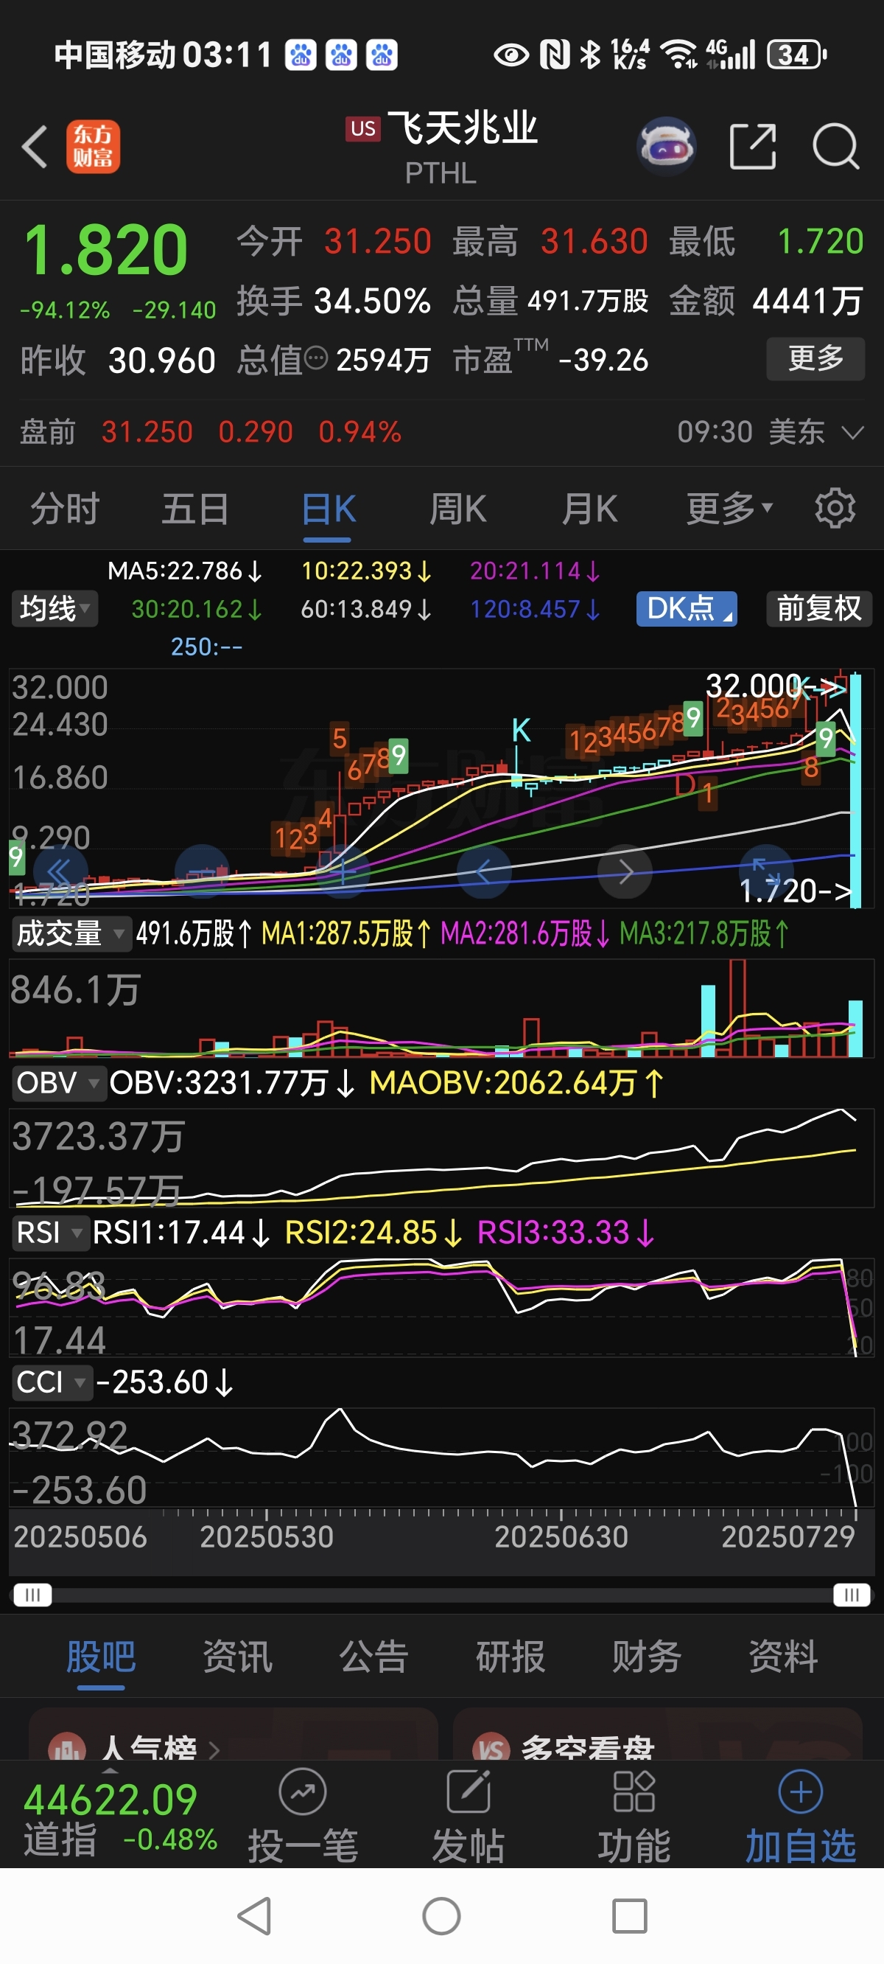884x1964 pixels.
Task: Open the 资讯 tab
Action: 237,1656
